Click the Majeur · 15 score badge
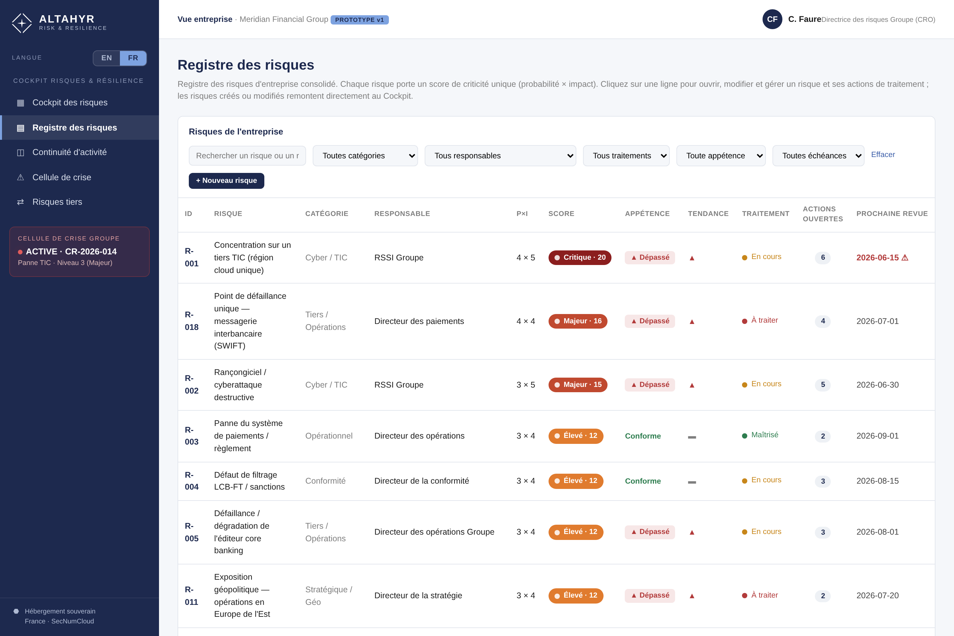This screenshot has width=954, height=636. [x=578, y=385]
